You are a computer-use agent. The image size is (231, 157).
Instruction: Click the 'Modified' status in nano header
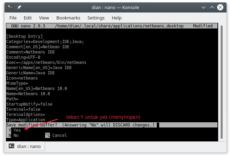coord(203,26)
